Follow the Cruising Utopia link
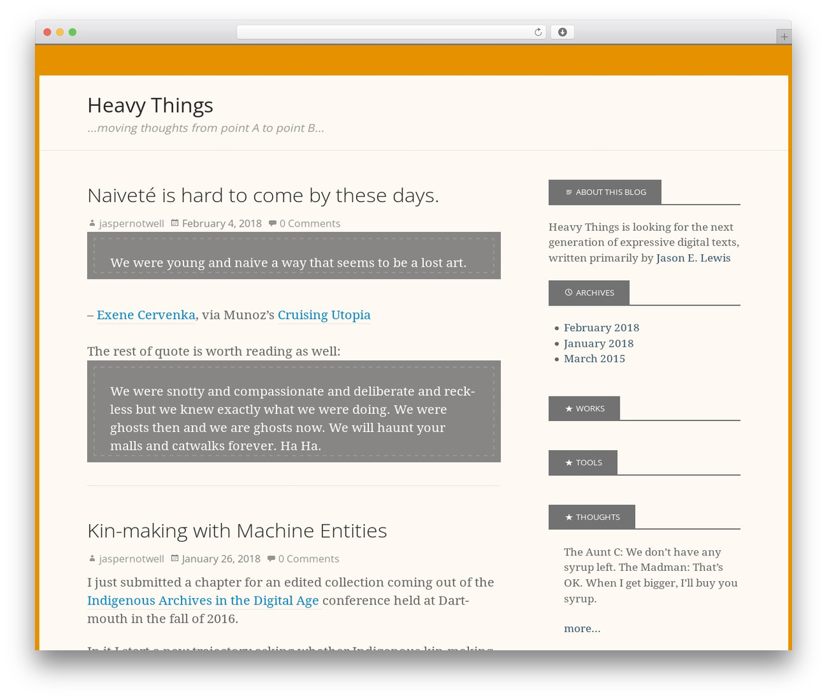The width and height of the screenshot is (827, 700). click(324, 315)
